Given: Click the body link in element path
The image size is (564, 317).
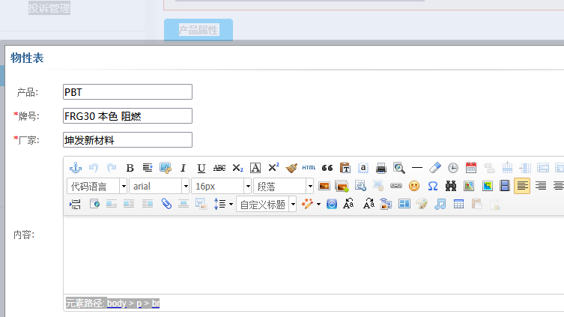Looking at the screenshot, I should 116,304.
